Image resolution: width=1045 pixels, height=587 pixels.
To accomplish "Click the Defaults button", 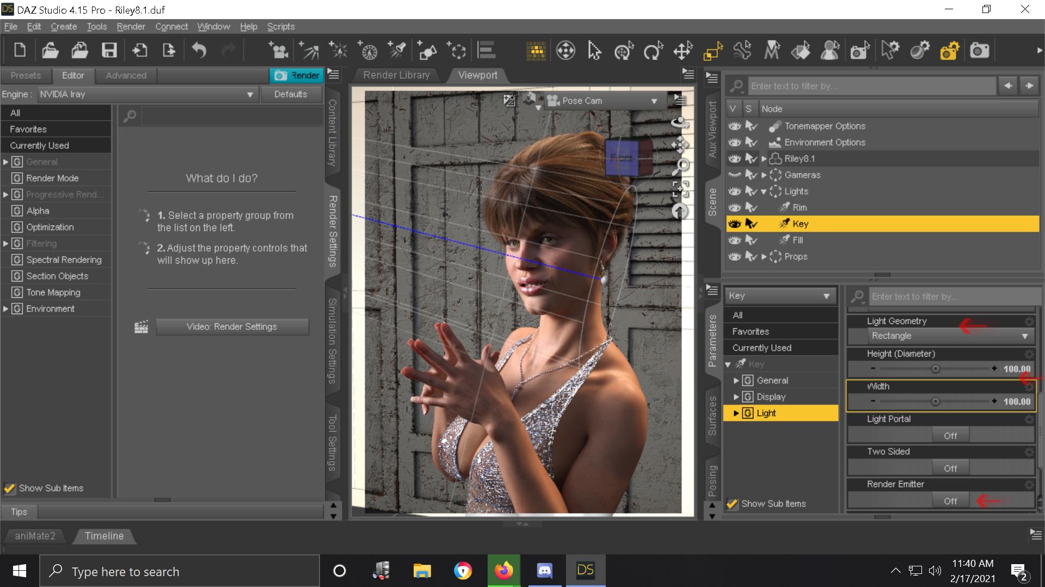I will pyautogui.click(x=291, y=95).
